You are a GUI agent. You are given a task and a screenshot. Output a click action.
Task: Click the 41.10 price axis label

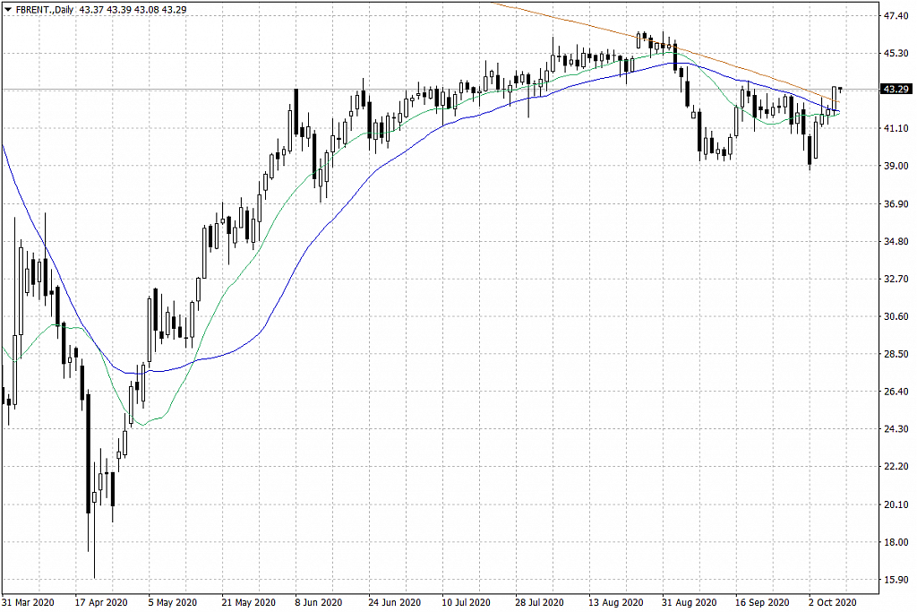tap(896, 128)
